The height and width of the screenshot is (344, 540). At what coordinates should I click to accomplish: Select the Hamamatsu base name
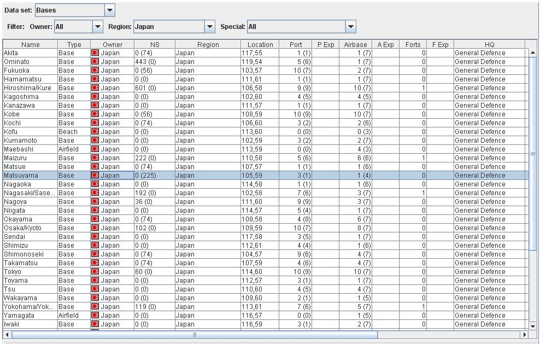click(x=22, y=79)
